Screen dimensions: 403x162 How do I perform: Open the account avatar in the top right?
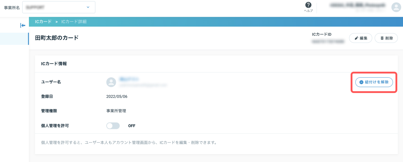[396, 7]
